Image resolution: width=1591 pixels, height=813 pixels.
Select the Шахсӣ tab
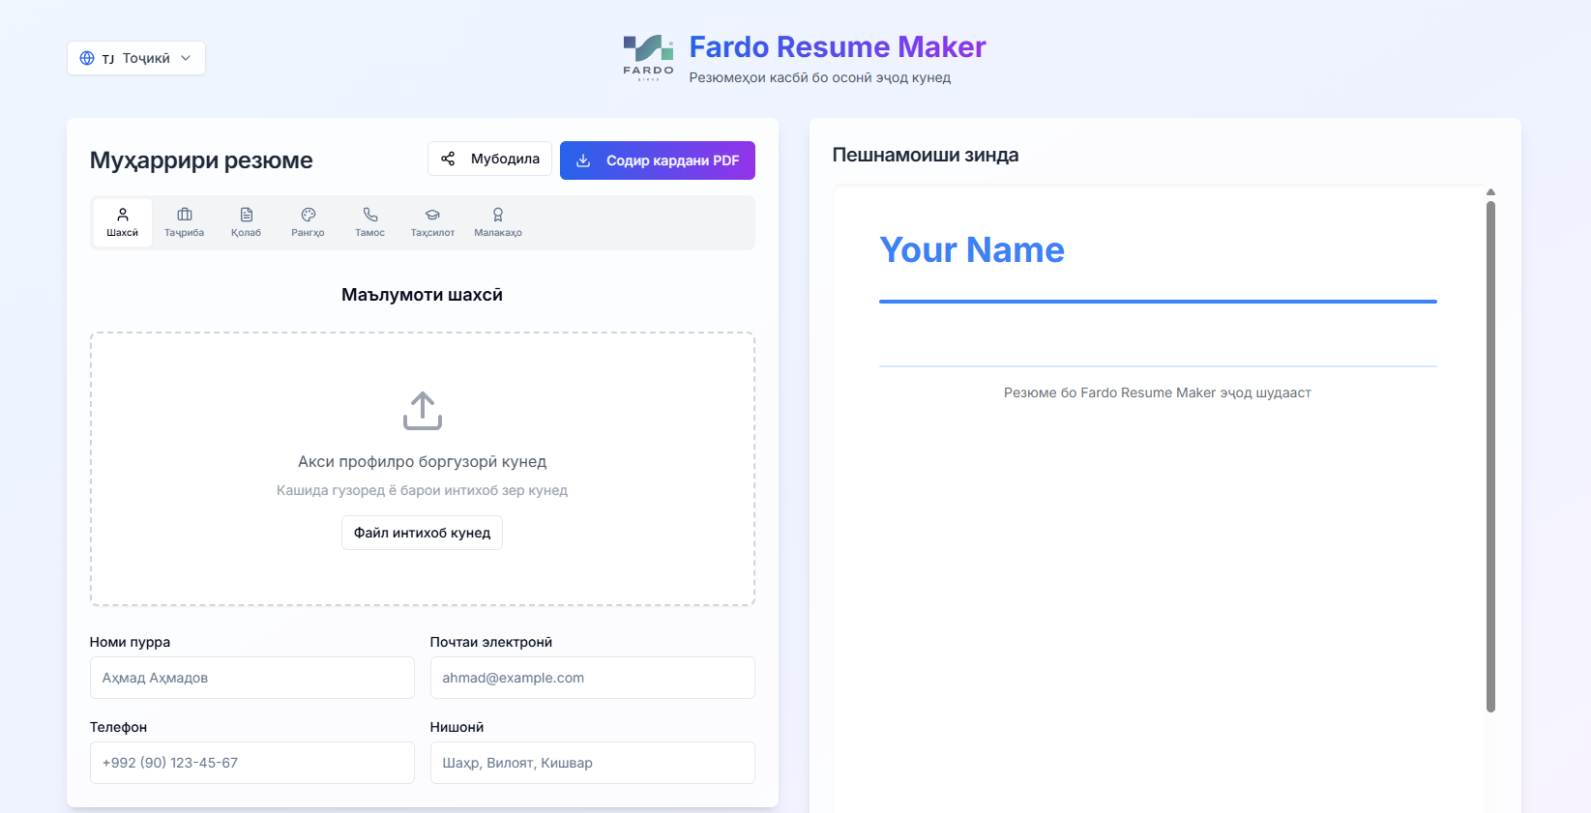123,222
